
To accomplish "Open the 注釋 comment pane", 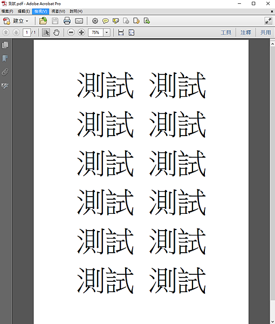I will 246,32.
